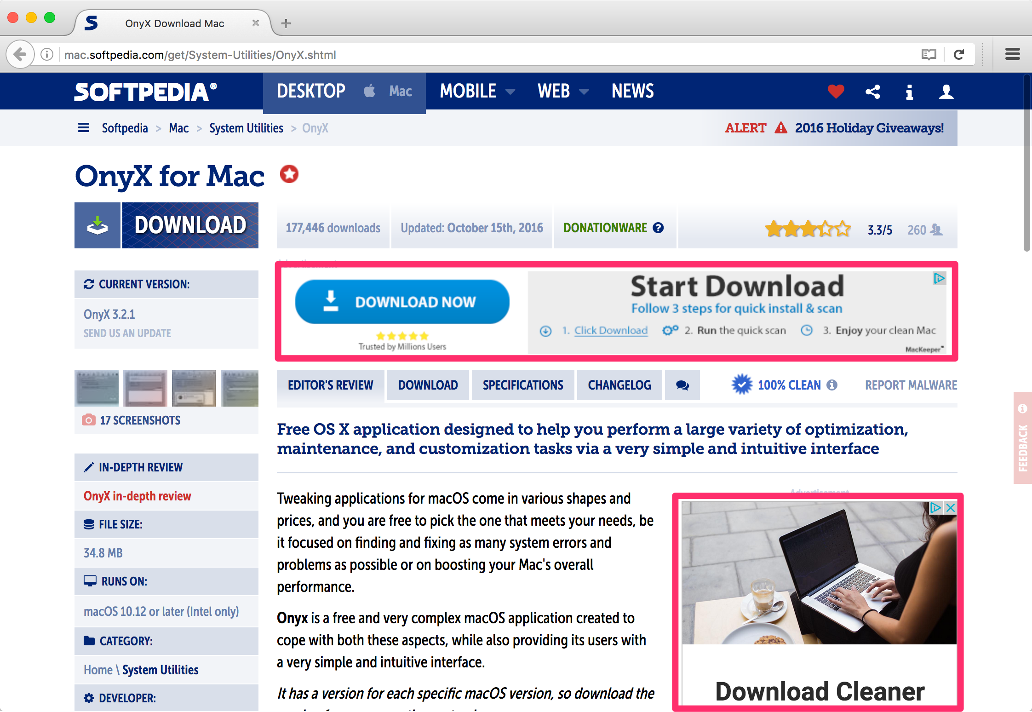Viewport: 1032px width, 712px height.
Task: Open the Report Malware link
Action: [911, 385]
